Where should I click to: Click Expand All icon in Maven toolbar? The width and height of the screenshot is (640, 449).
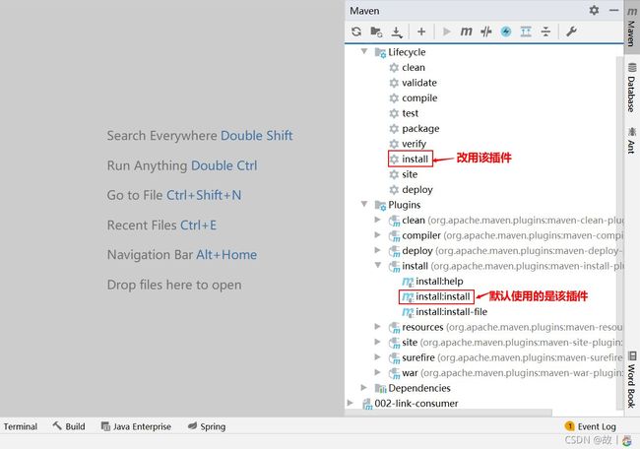pyautogui.click(x=526, y=32)
